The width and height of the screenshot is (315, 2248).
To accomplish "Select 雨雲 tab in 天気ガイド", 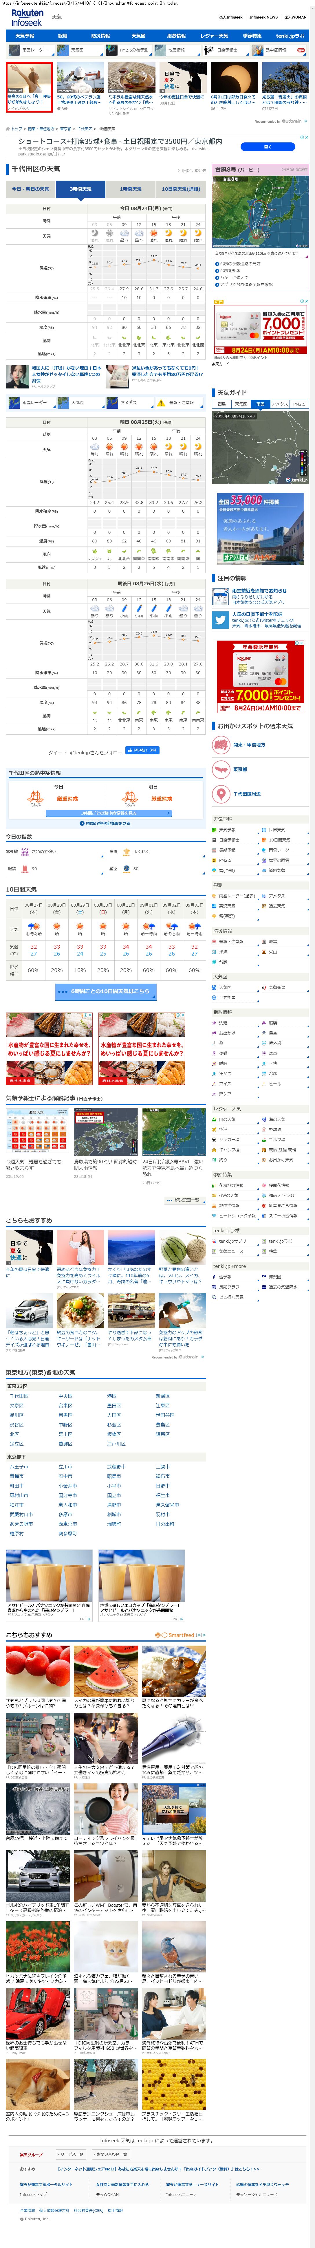I will pyautogui.click(x=260, y=404).
